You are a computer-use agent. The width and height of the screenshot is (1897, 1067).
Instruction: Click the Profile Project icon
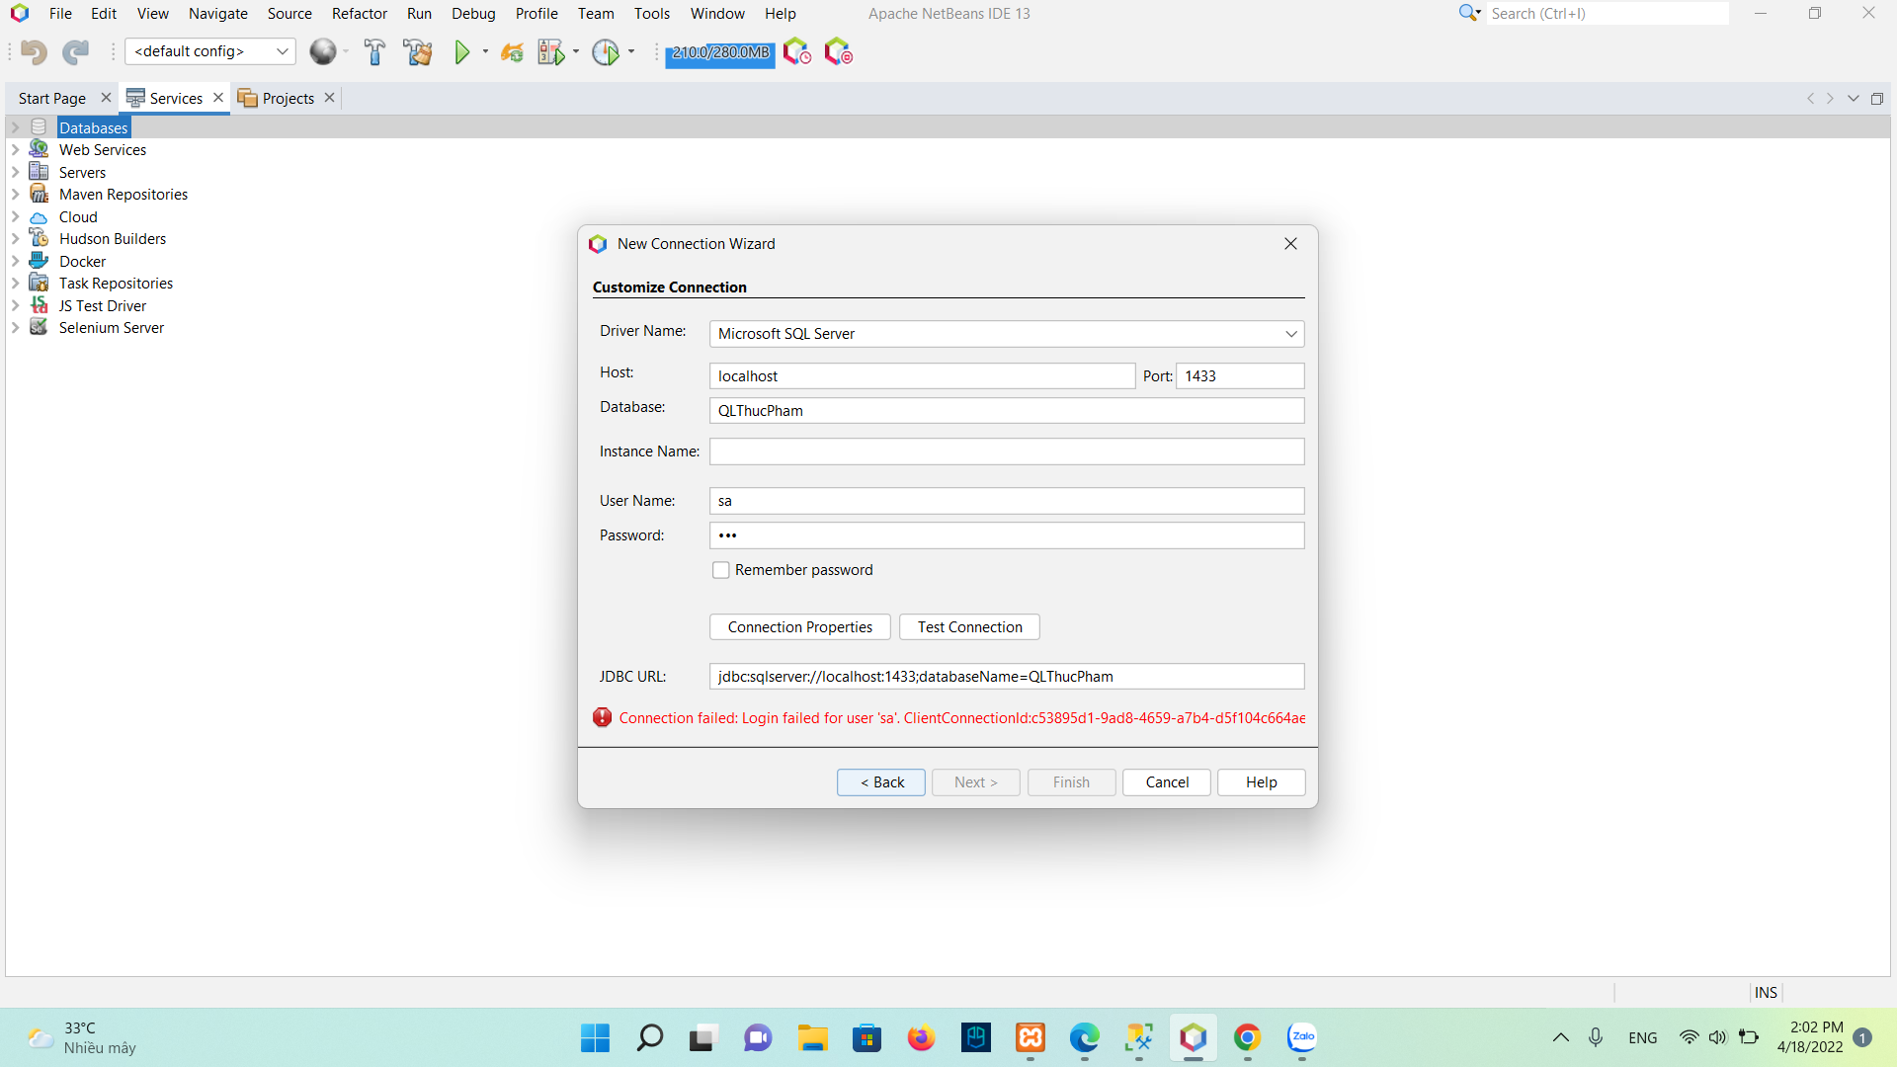point(606,51)
